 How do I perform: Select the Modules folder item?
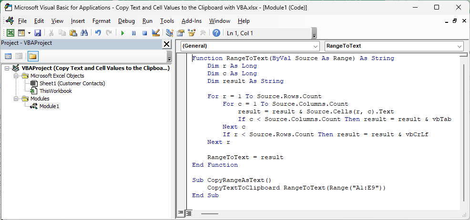[x=40, y=99]
